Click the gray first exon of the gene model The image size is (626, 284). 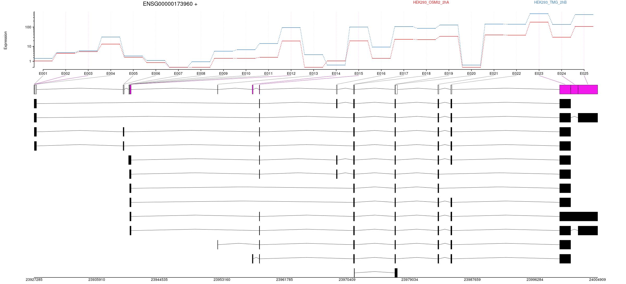(35, 89)
